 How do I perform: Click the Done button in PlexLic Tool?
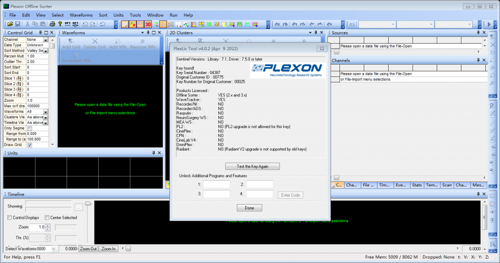tap(250, 208)
